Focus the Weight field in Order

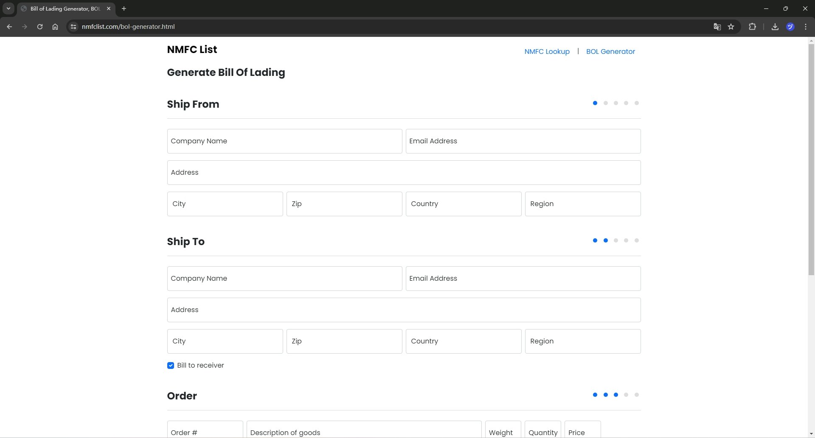click(503, 430)
